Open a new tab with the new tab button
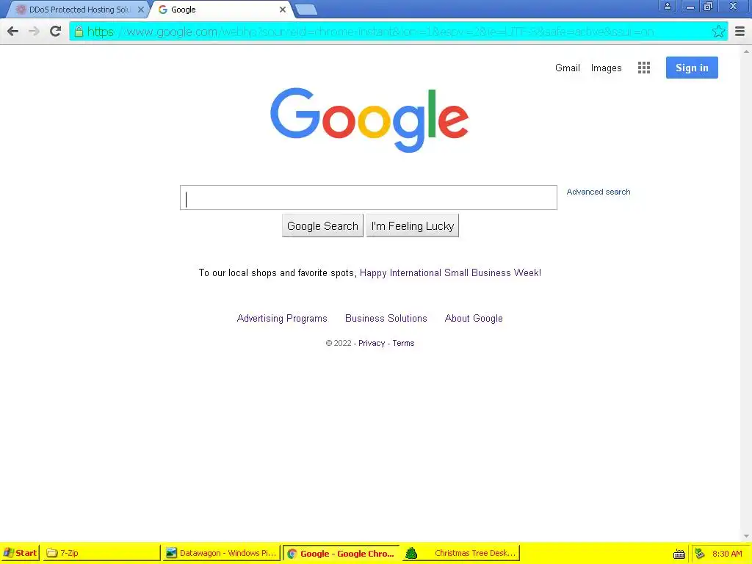 305,10
